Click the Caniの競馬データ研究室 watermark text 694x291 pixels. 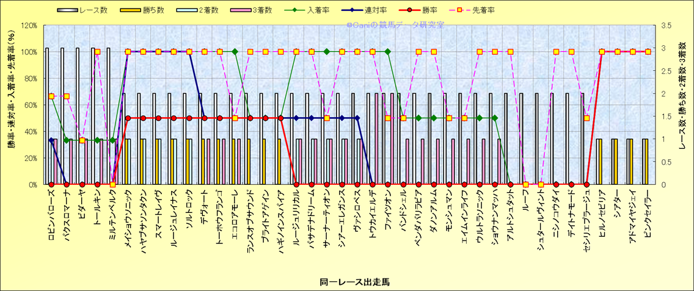point(395,25)
